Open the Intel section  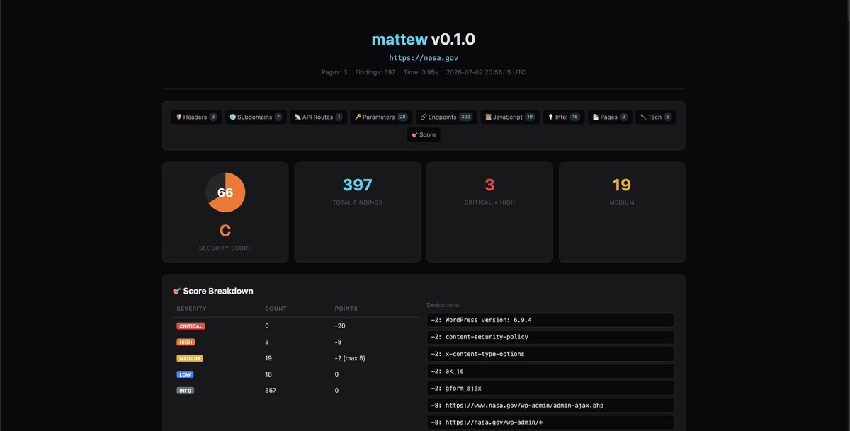click(564, 117)
